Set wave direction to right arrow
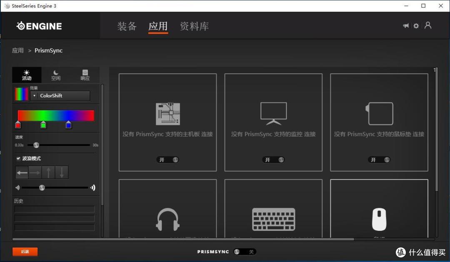This screenshot has height=262, width=450. pos(35,172)
